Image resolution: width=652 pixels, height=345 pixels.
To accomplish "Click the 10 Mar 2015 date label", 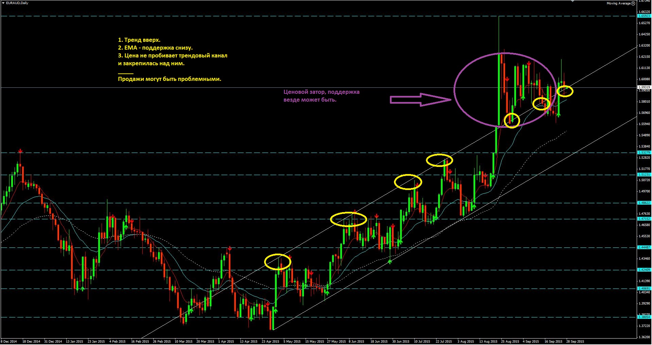I will tap(184, 342).
